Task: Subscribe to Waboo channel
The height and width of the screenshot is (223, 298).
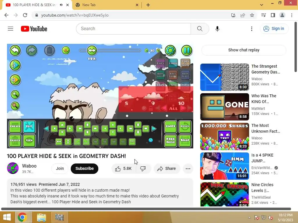Action: pos(85,169)
